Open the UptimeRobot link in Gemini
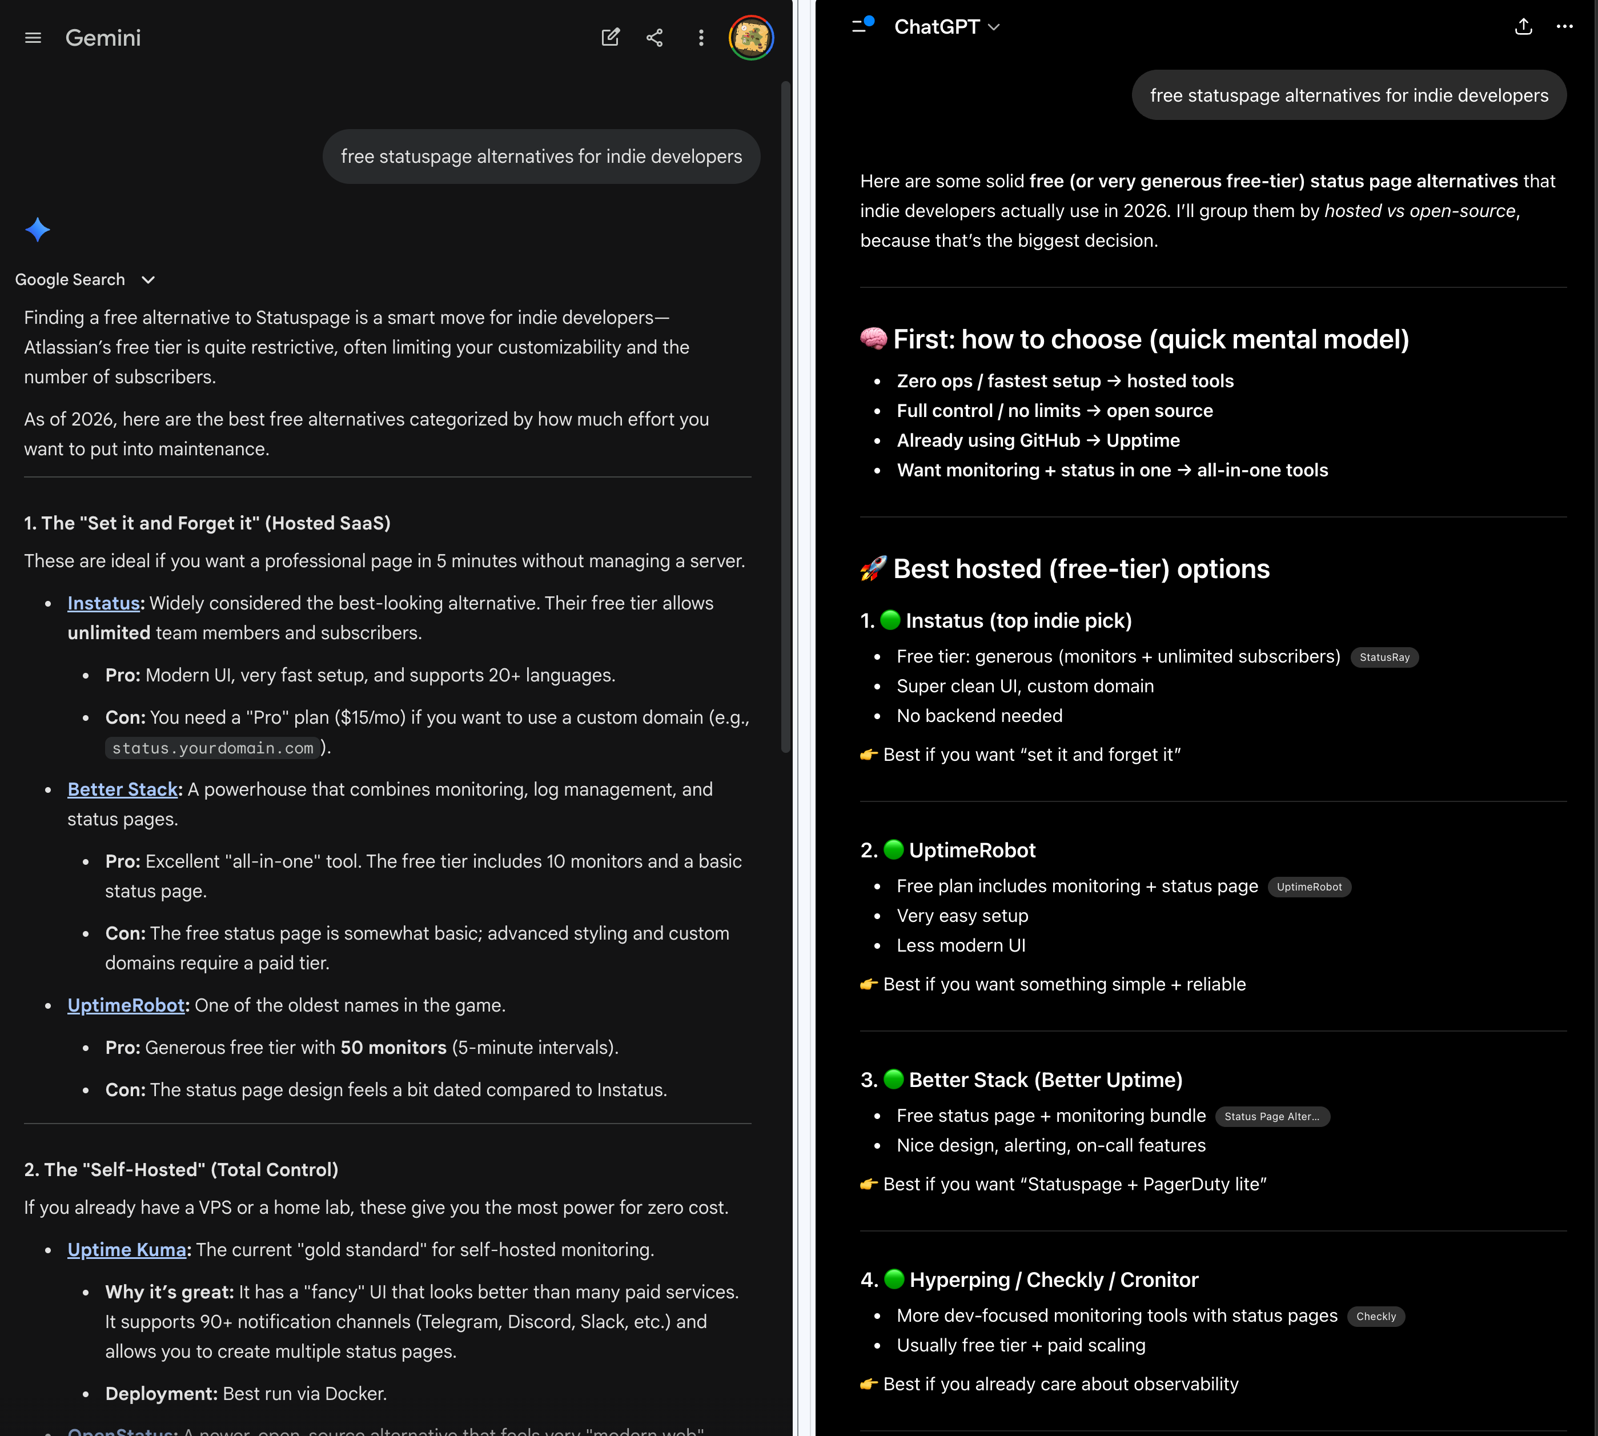The width and height of the screenshot is (1598, 1436). pyautogui.click(x=126, y=1005)
